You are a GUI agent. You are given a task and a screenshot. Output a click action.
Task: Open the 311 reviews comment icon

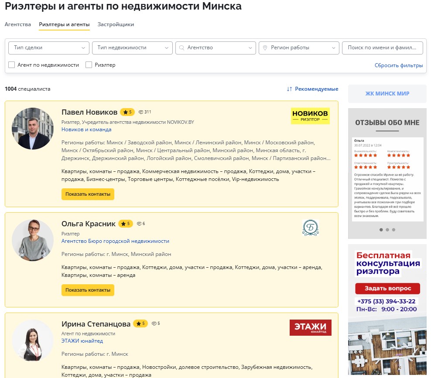[141, 112]
